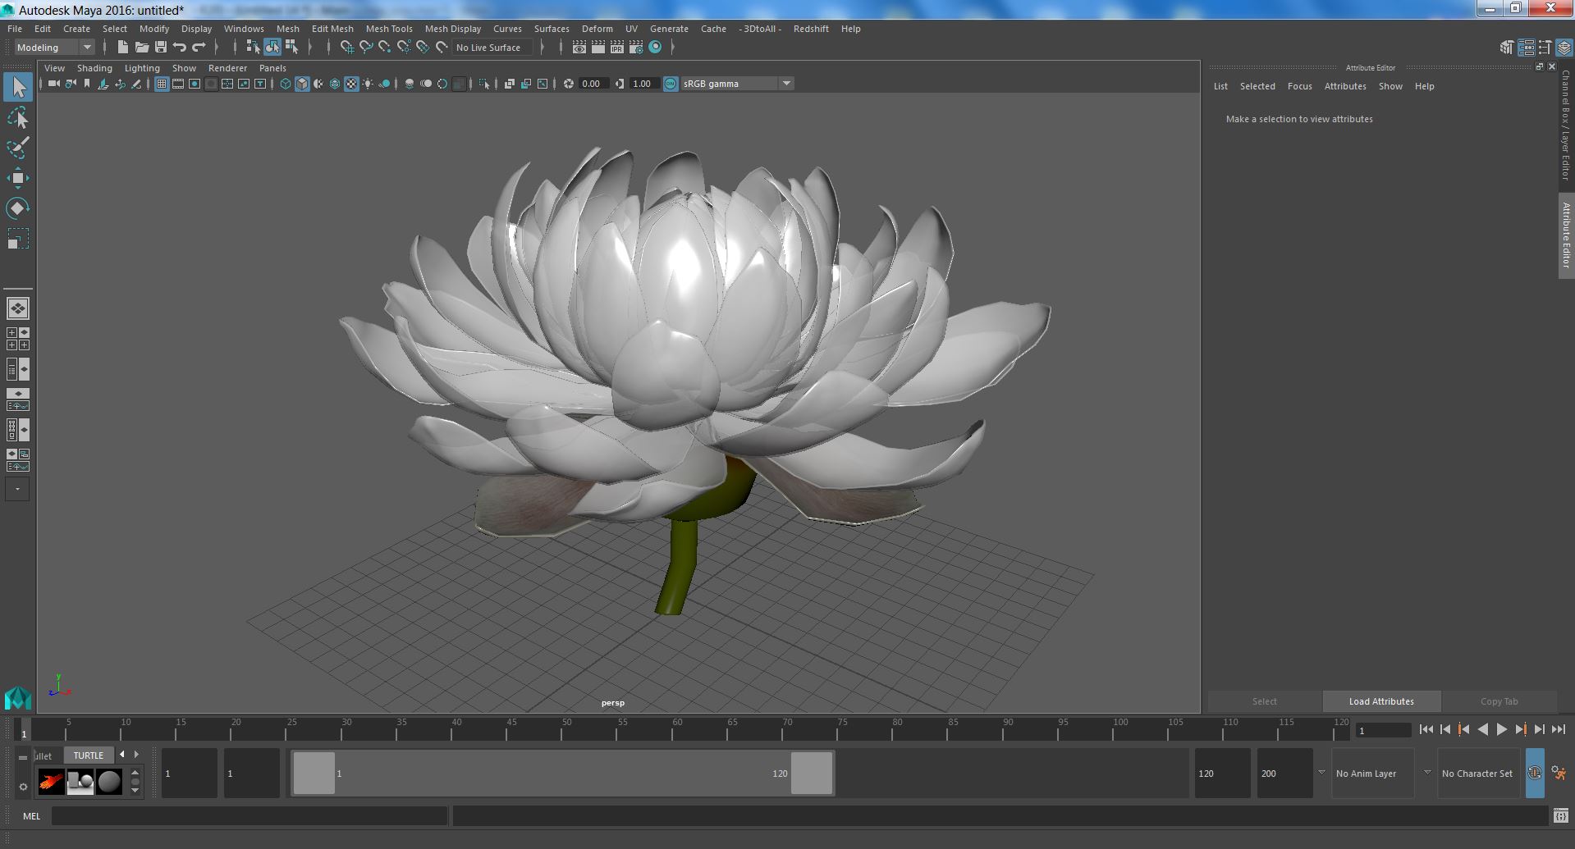The height and width of the screenshot is (849, 1575).
Task: Open the Hypershade round teal icon
Action: (656, 47)
